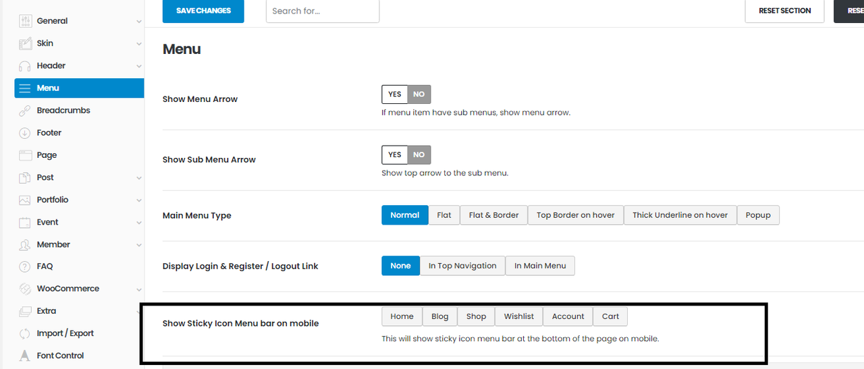Set Show Sub Menu Arrow to NO
Image resolution: width=864 pixels, height=369 pixels.
419,154
